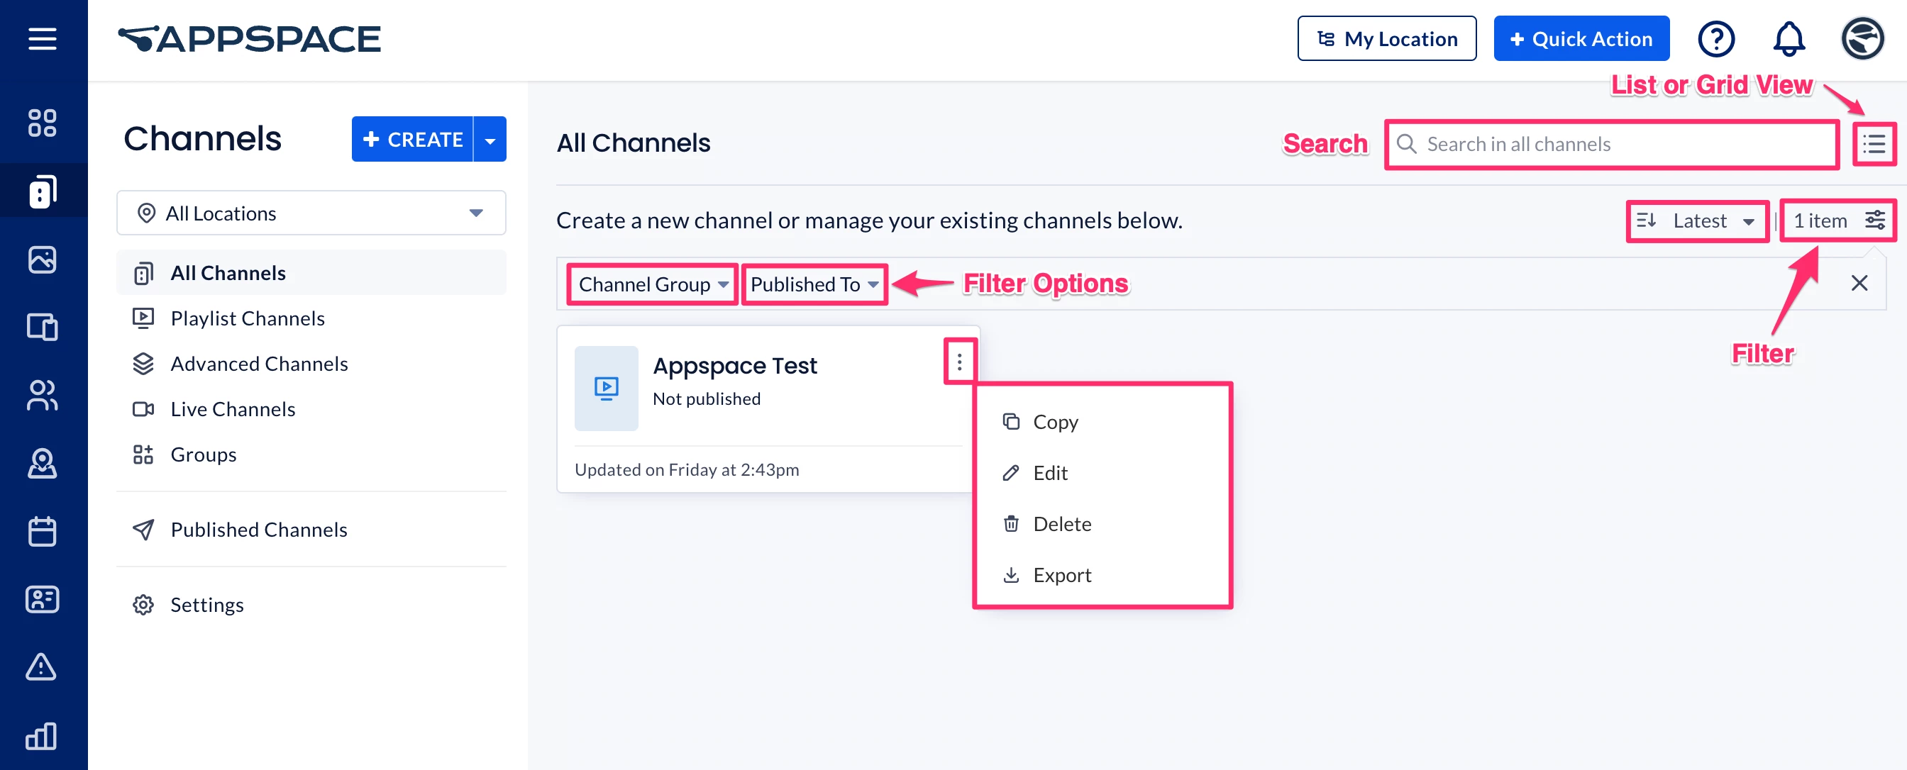Open the library image icon in sidebar
This screenshot has height=770, width=1907.
(x=42, y=260)
